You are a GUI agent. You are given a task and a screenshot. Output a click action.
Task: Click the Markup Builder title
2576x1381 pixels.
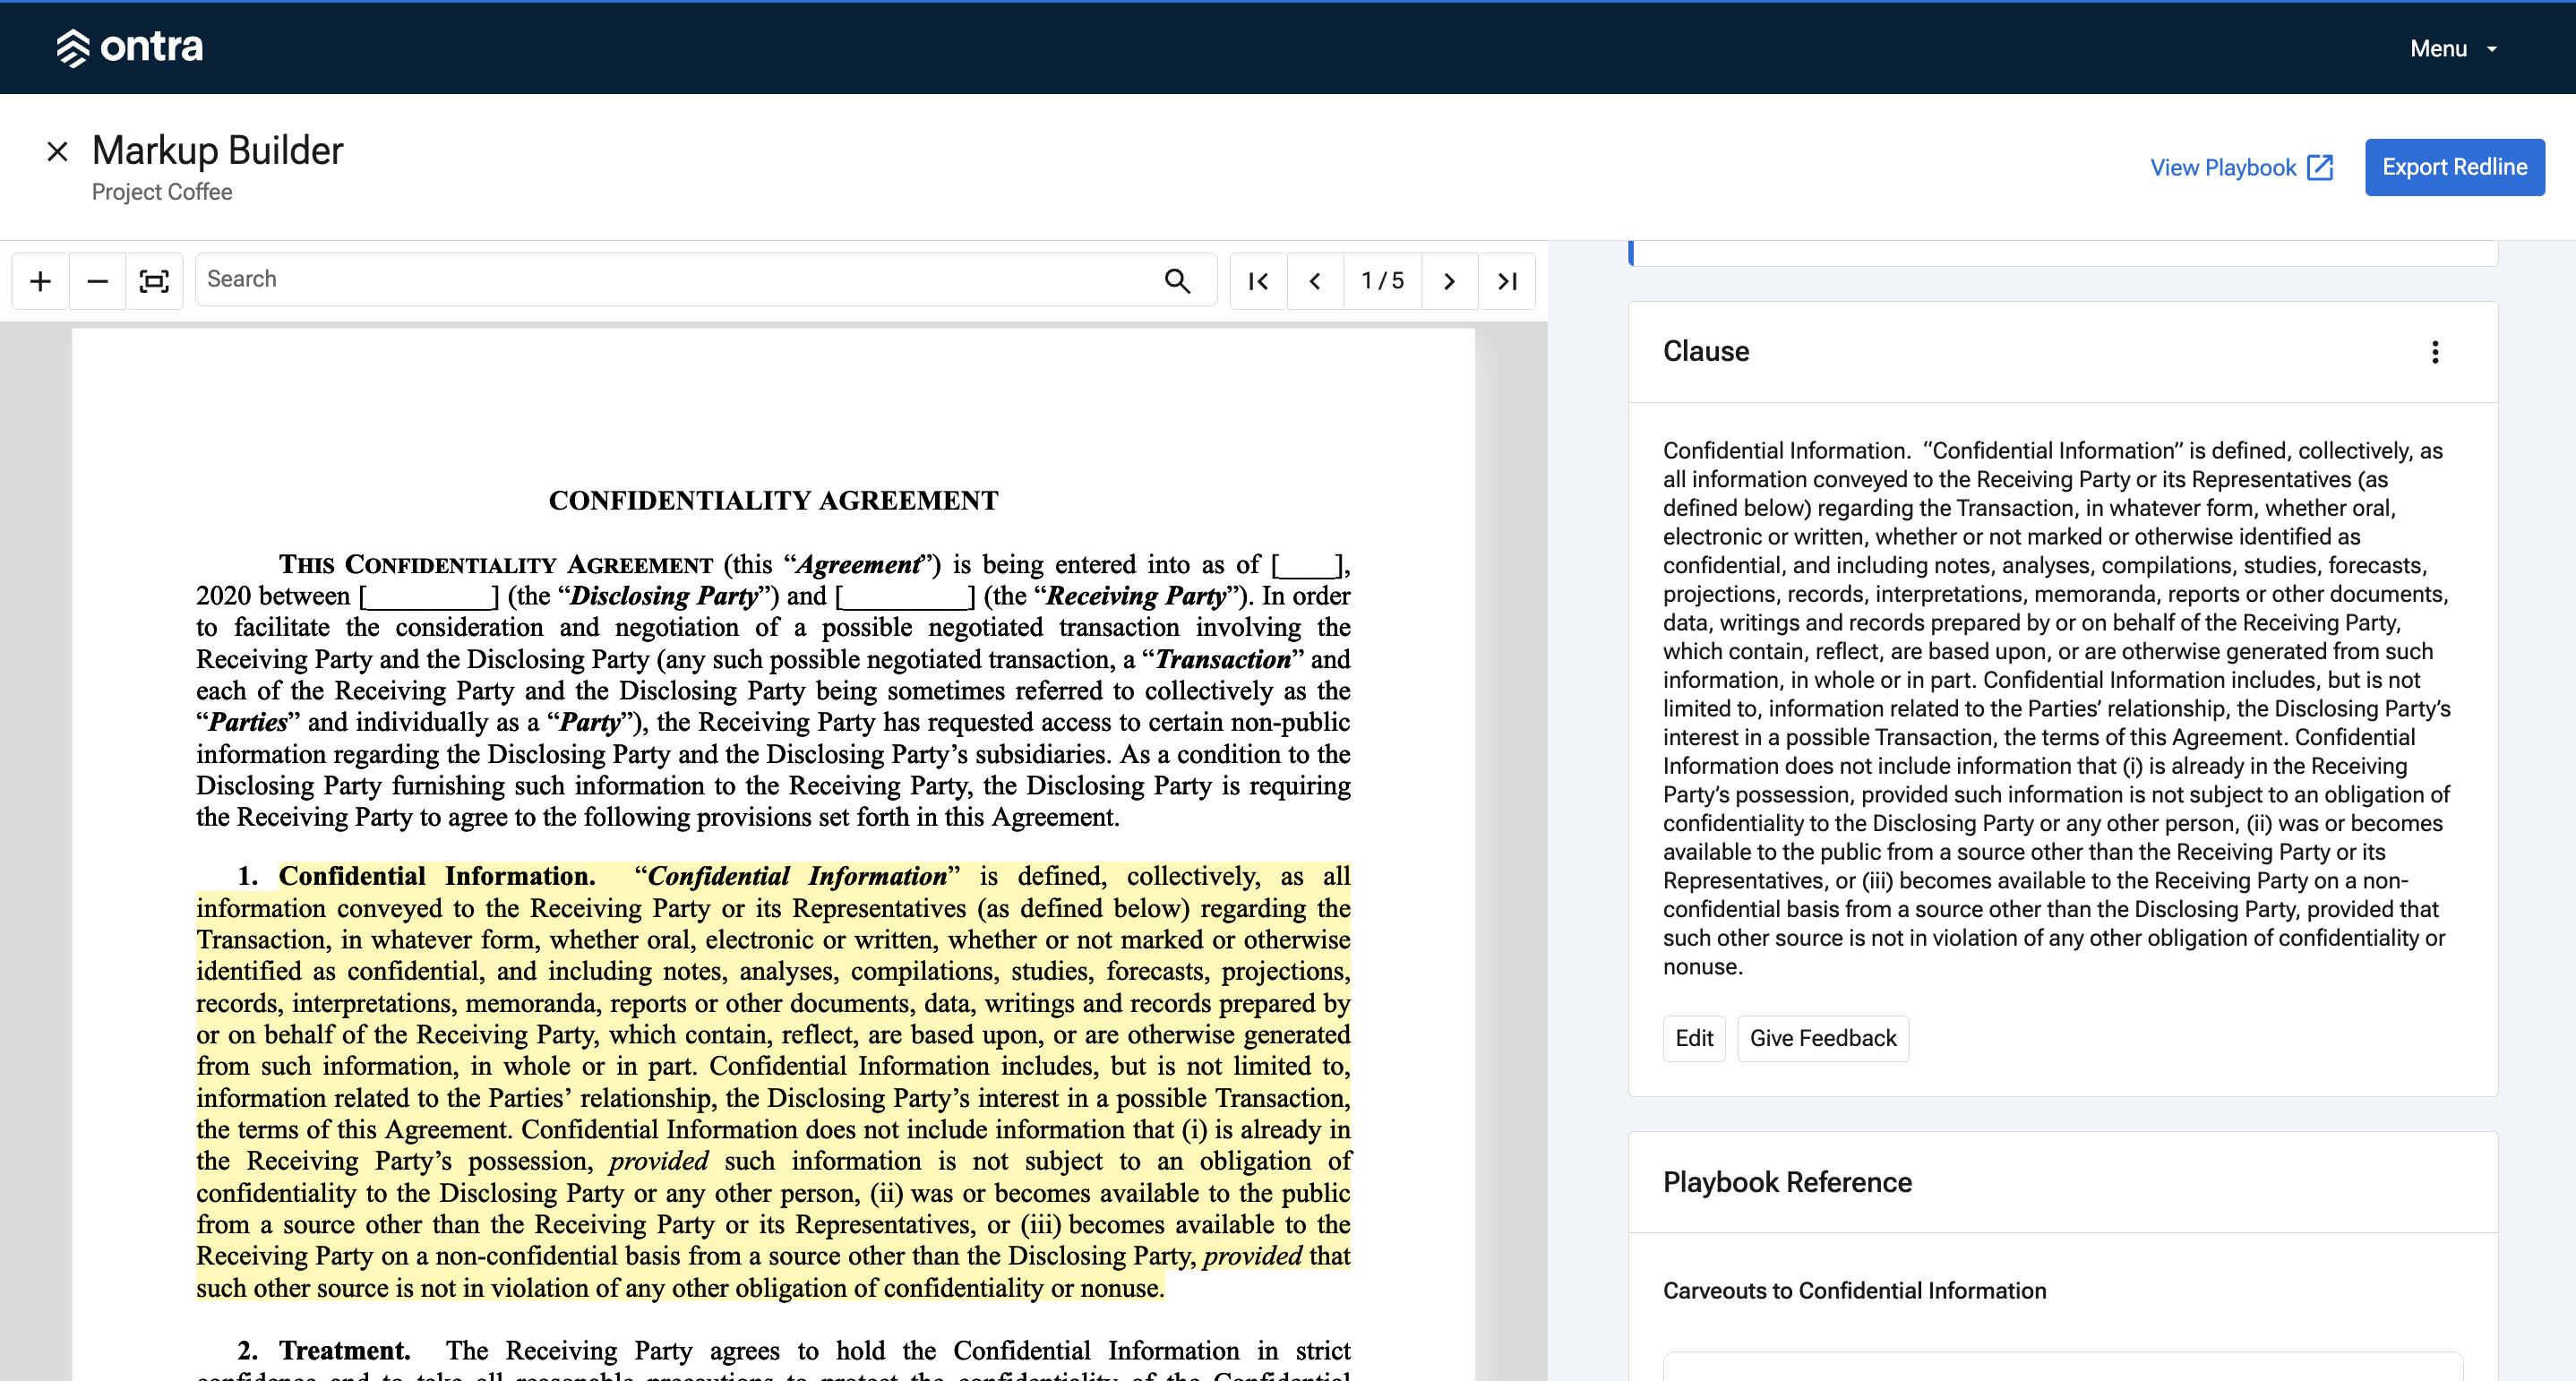coord(217,150)
